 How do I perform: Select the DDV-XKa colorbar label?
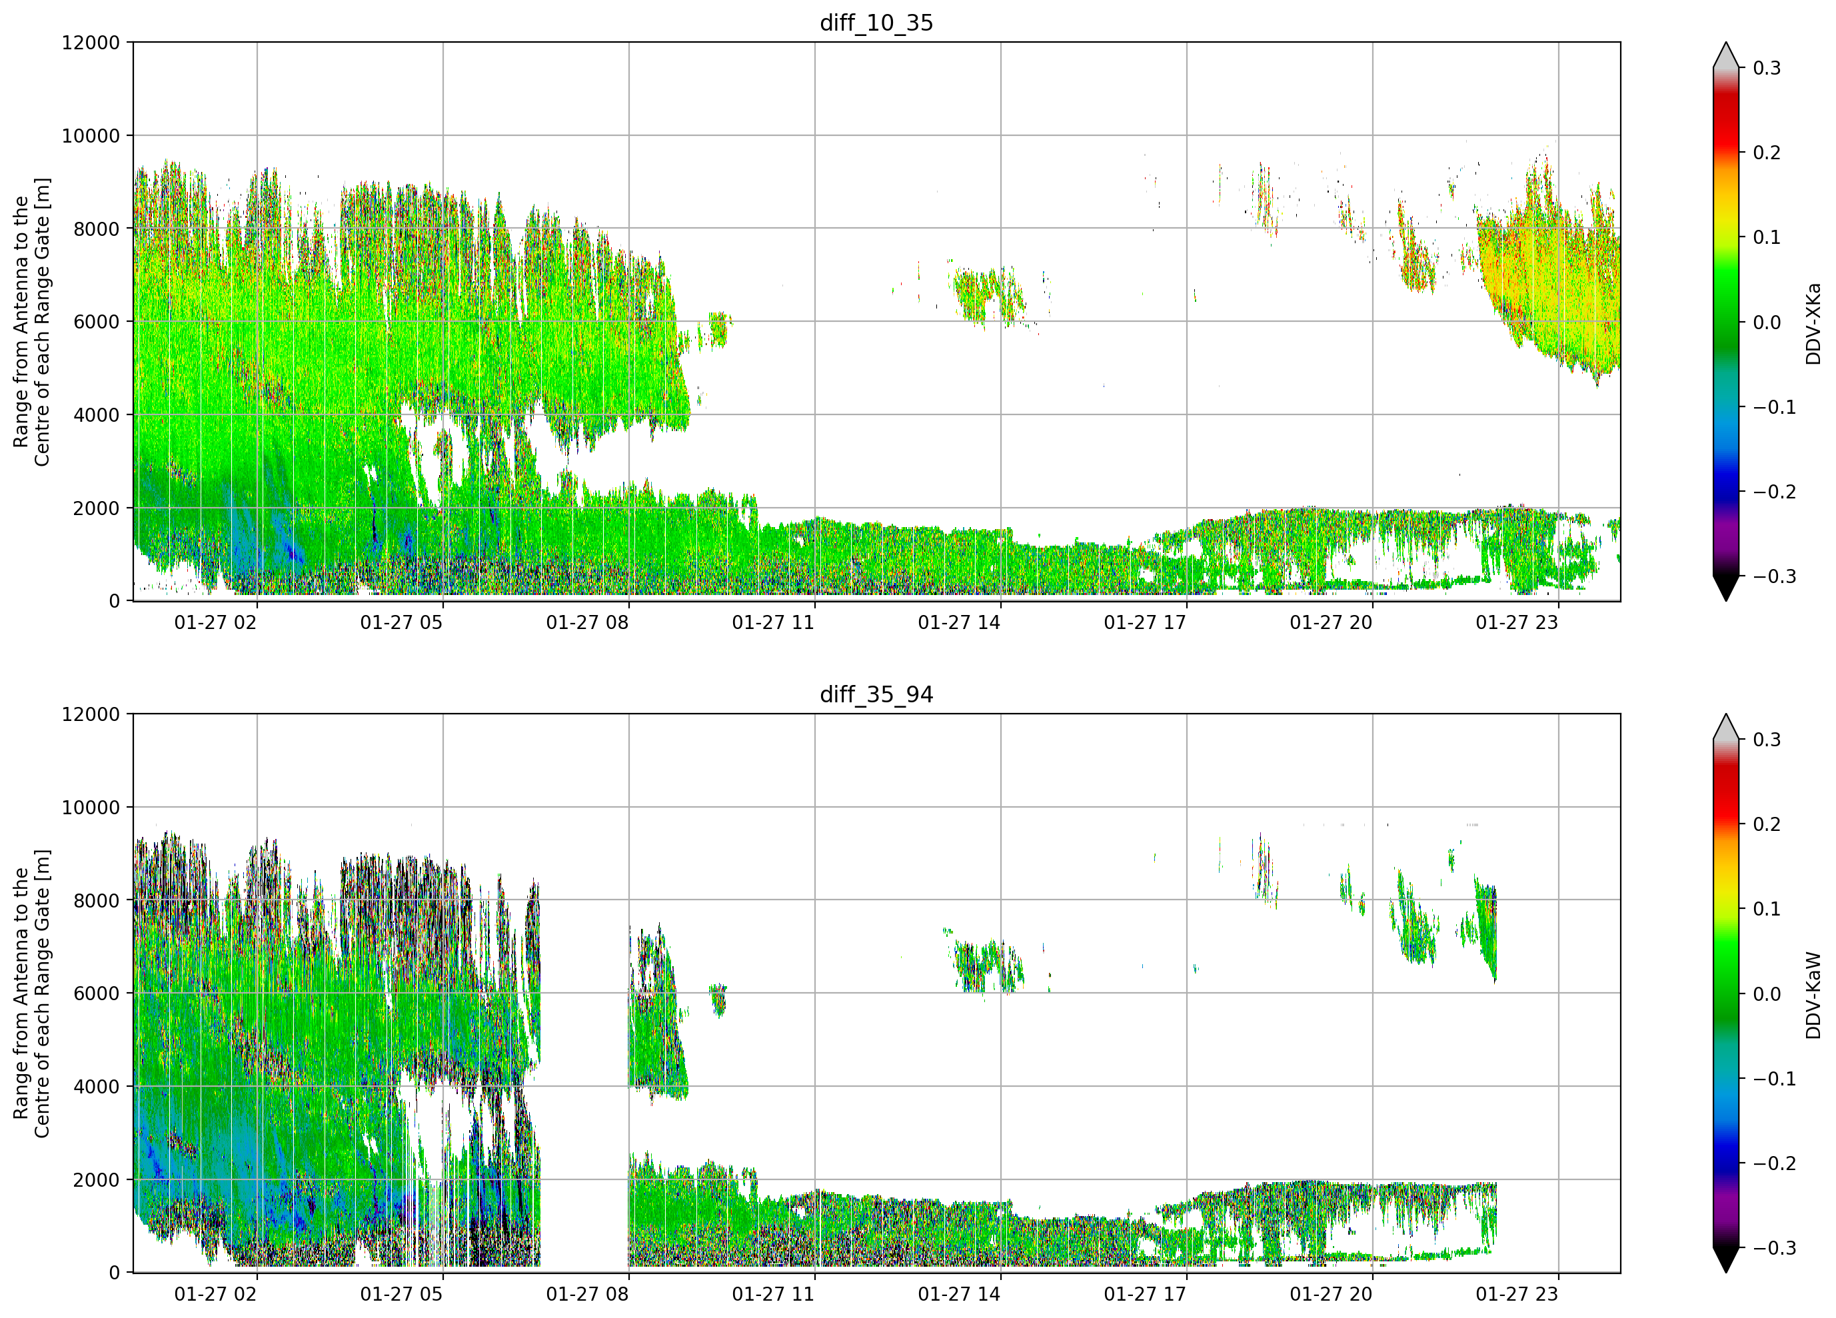1813,323
